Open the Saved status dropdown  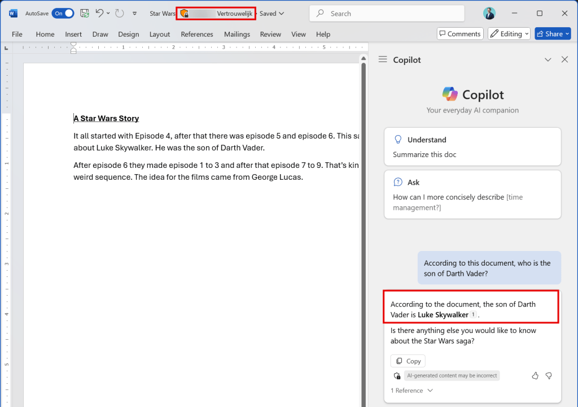[272, 13]
